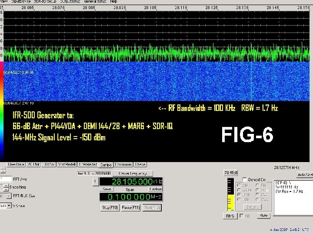Viewport: 313px width, 234px height.
Task: Switch to the Raw Data tab
Action: (x=16, y=164)
